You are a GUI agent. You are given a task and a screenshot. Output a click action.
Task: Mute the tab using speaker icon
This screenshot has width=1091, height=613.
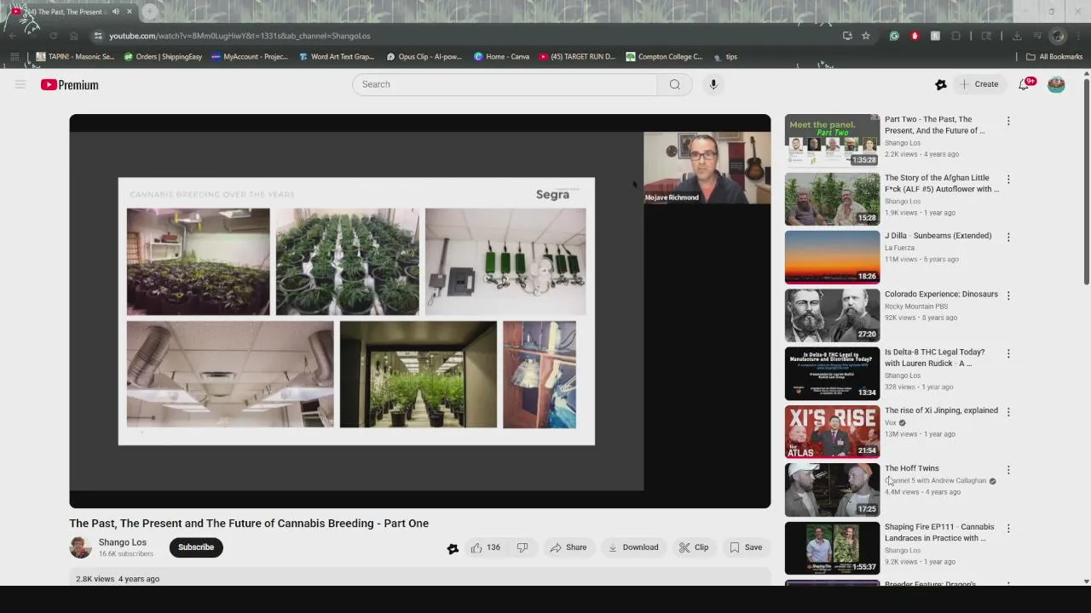(x=116, y=12)
